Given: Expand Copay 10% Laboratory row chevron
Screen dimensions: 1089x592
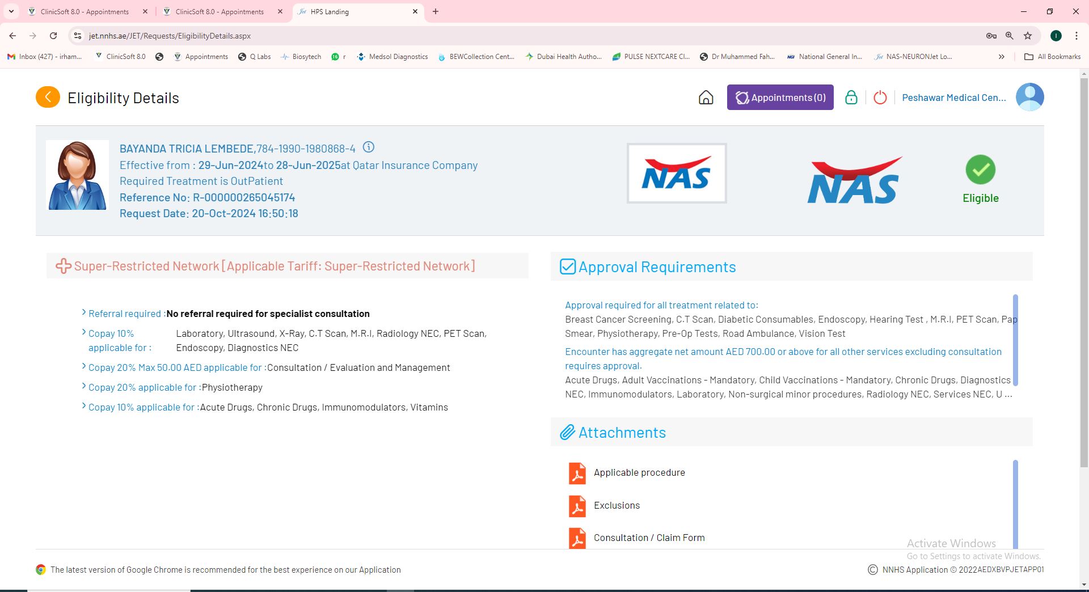Looking at the screenshot, I should (x=84, y=332).
